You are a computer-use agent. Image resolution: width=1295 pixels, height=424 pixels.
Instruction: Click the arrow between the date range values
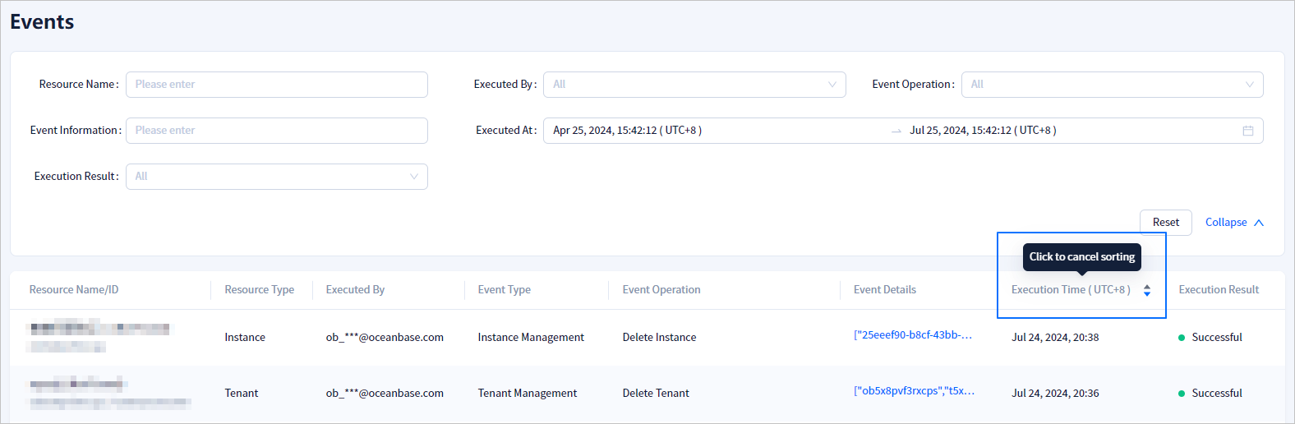(x=896, y=131)
